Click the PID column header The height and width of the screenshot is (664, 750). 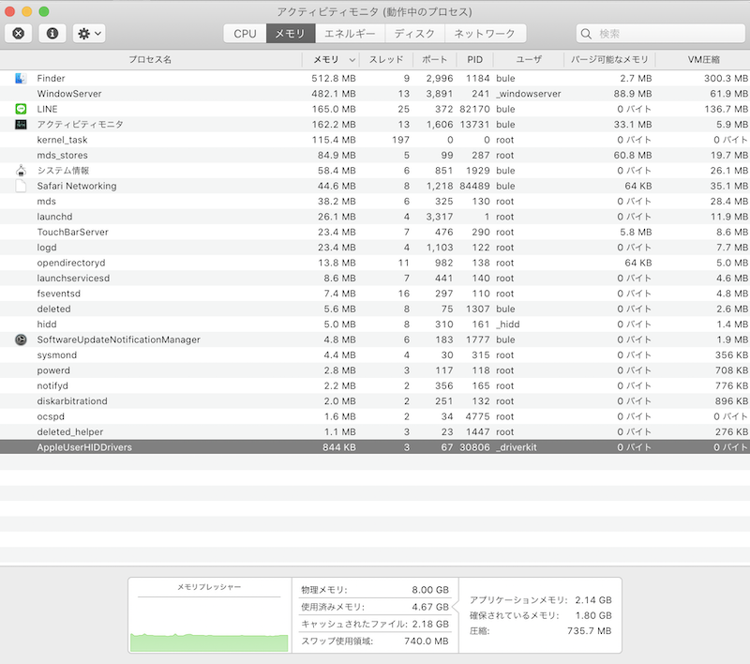(474, 59)
